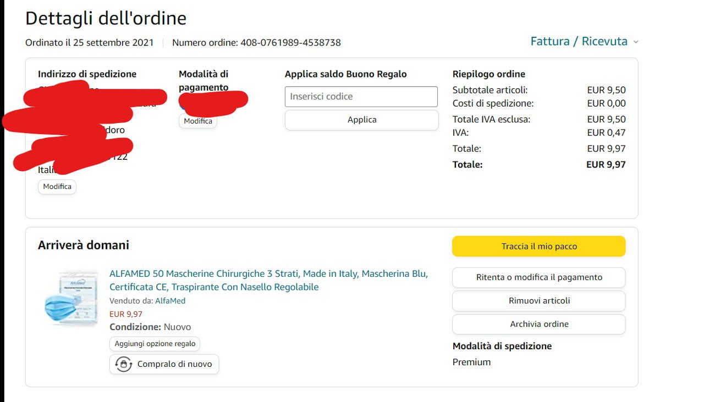Screen dimensions: 704x402
Task: Click Modifica under Modalità di pagamento
Action: point(198,121)
